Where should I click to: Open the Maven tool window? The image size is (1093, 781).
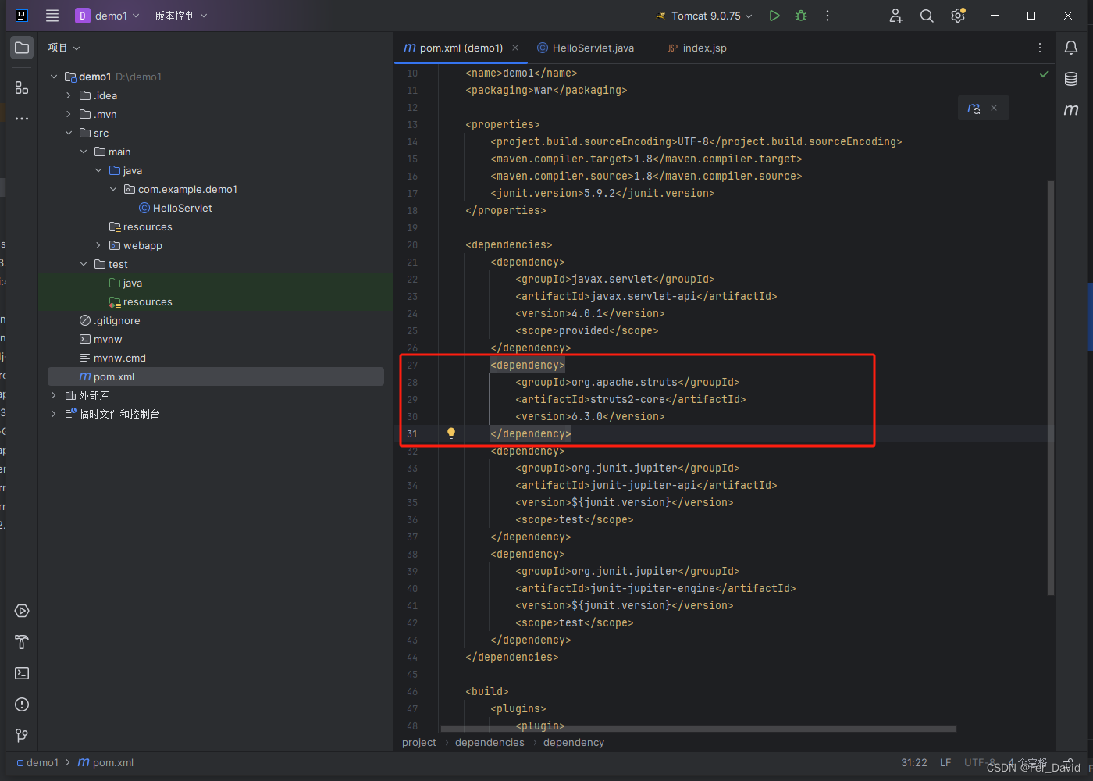pyautogui.click(x=1071, y=110)
